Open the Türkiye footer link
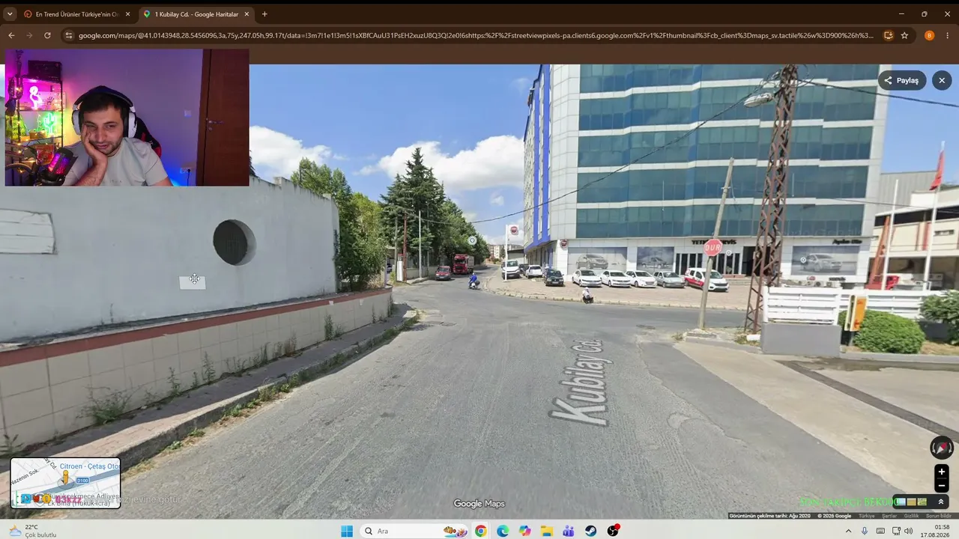The image size is (959, 539). pyautogui.click(x=867, y=516)
